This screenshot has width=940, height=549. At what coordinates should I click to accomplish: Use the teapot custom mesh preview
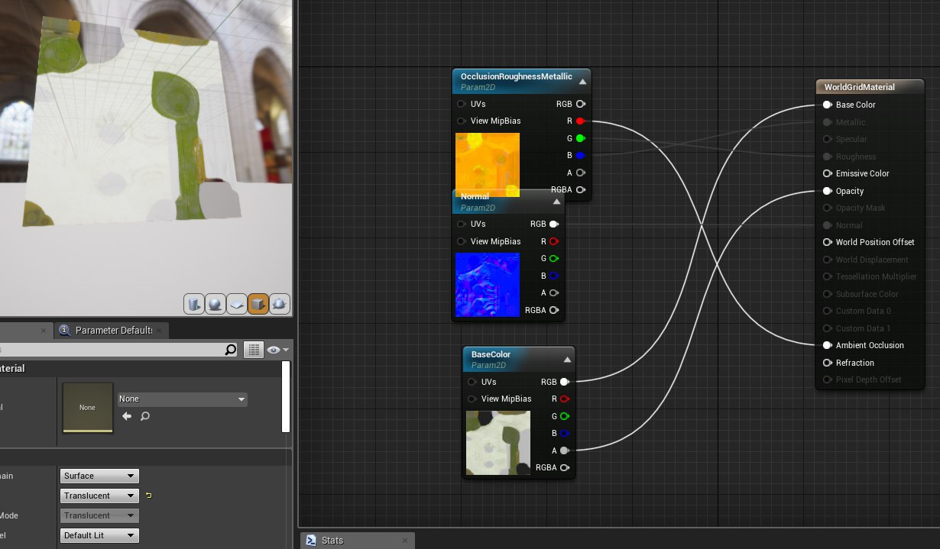(280, 305)
